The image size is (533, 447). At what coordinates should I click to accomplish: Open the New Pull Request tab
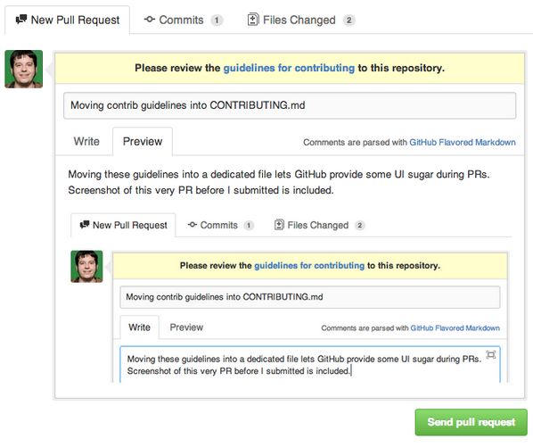click(68, 20)
